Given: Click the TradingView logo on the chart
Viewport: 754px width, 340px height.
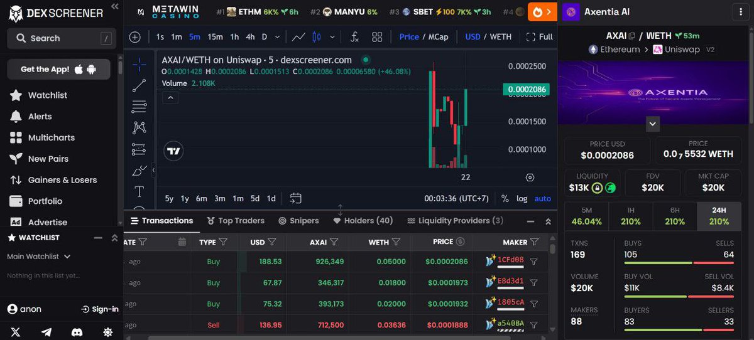Looking at the screenshot, I should tap(174, 151).
